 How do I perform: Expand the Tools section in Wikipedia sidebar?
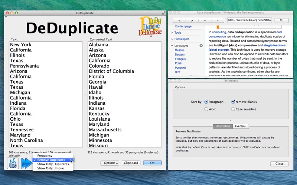pos(172,33)
